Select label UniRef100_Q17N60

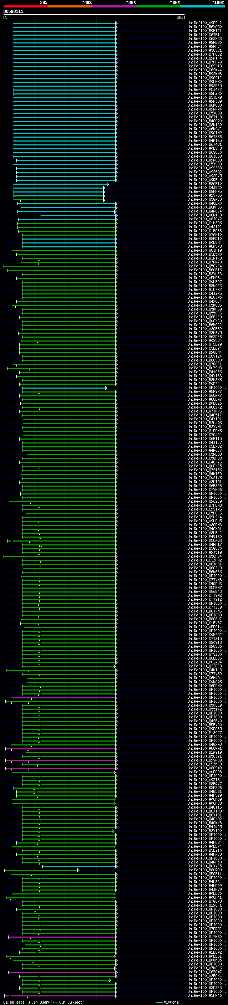[x=204, y=937]
